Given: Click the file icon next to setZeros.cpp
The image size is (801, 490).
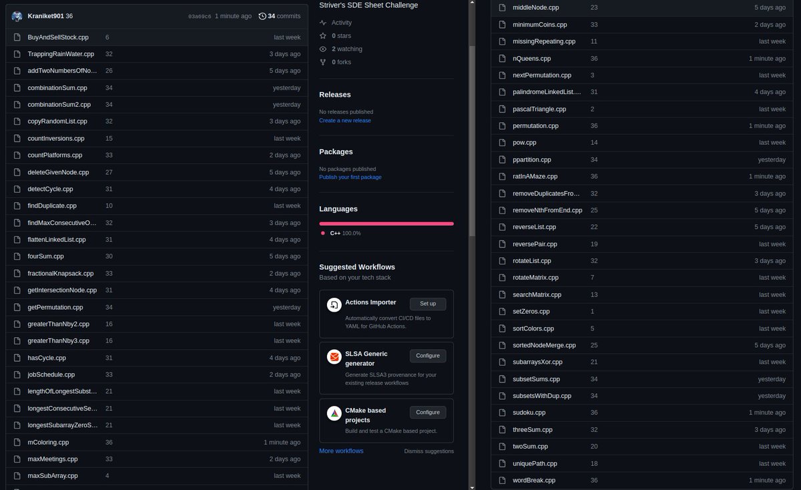Looking at the screenshot, I should 503,312.
